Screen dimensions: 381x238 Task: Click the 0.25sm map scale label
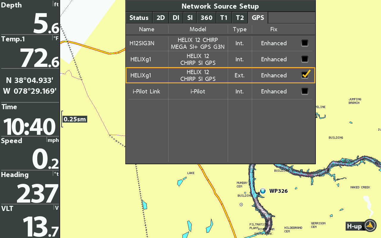(75, 119)
